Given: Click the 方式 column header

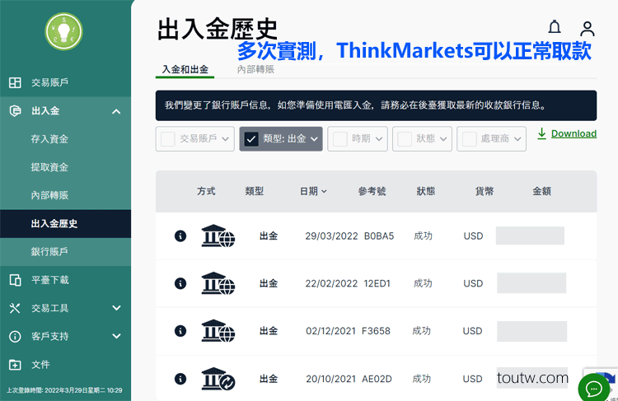Looking at the screenshot, I should tap(206, 191).
